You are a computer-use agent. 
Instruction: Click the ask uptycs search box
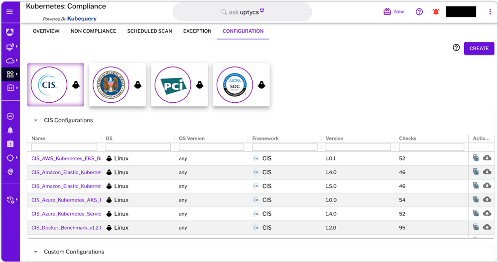click(243, 12)
